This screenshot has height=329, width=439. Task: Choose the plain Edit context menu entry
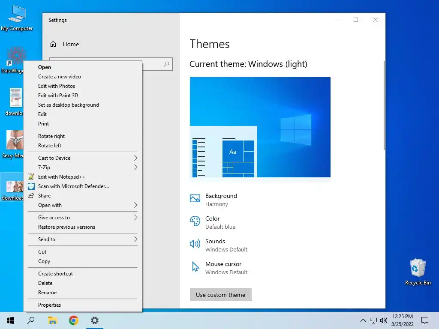[x=83, y=114]
